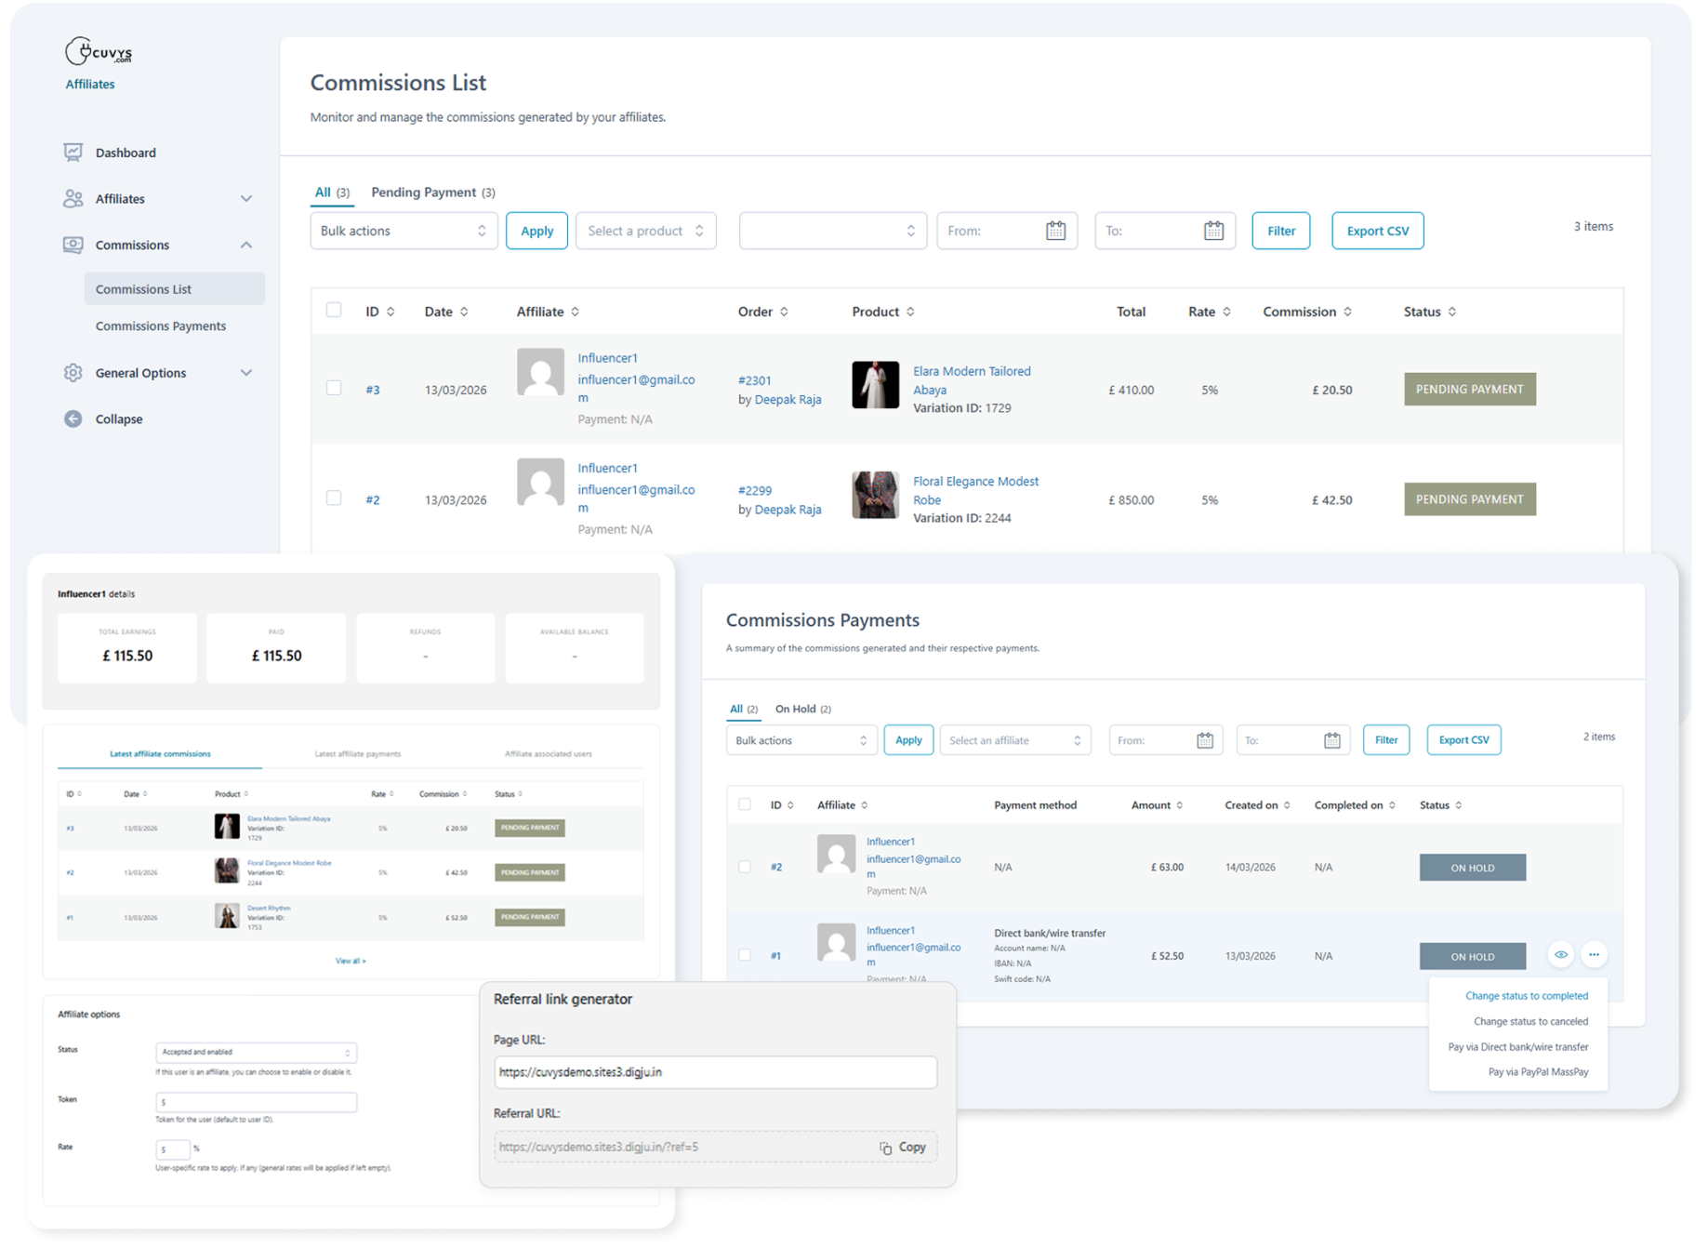Screen dimensions: 1708x1248
Task: Open the Select an affiliate dropdown
Action: (x=1014, y=741)
